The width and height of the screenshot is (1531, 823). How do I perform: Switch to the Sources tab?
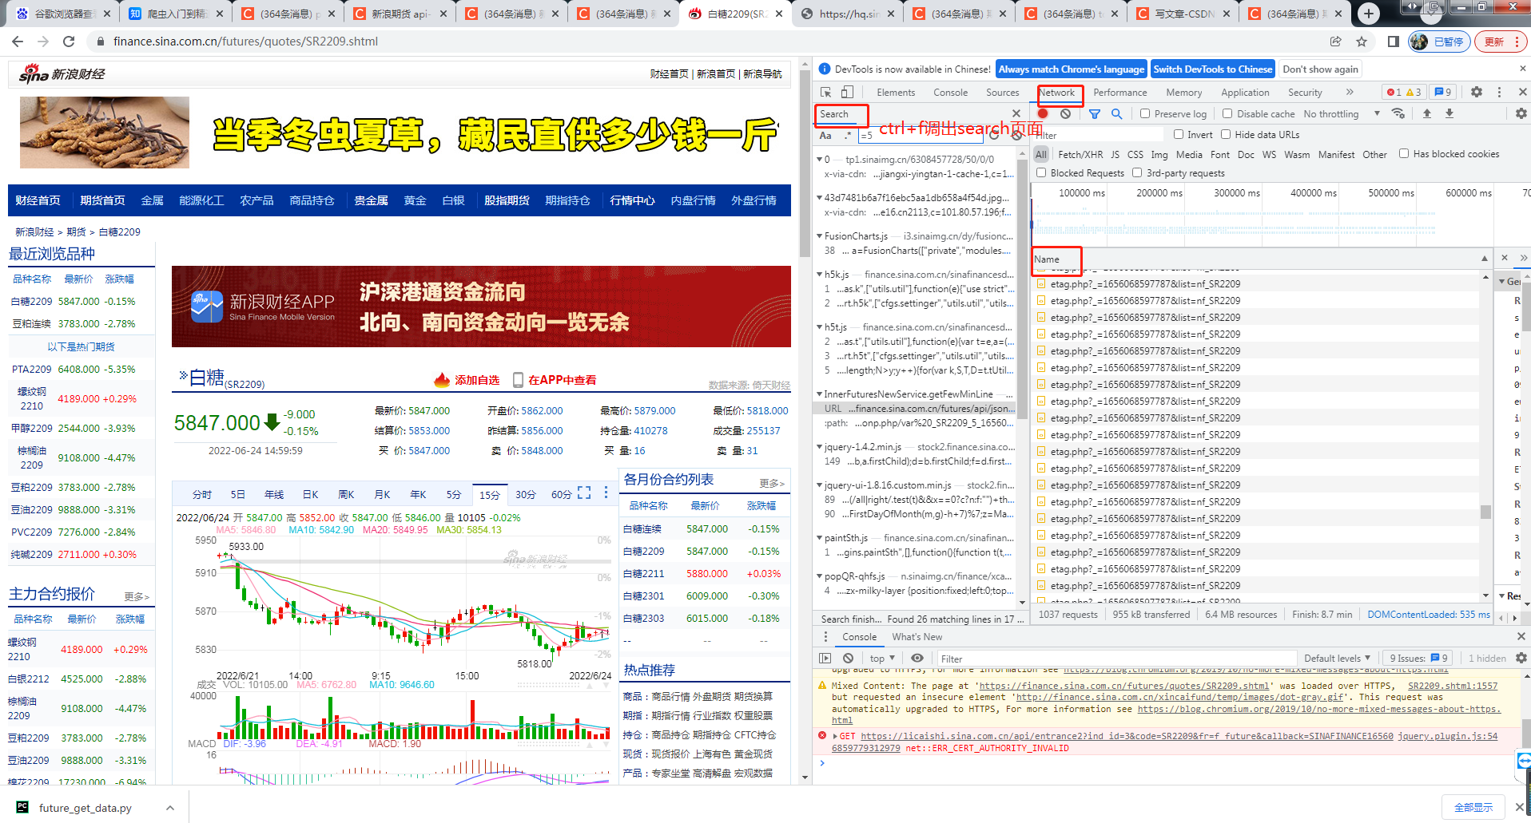pyautogui.click(x=1002, y=93)
